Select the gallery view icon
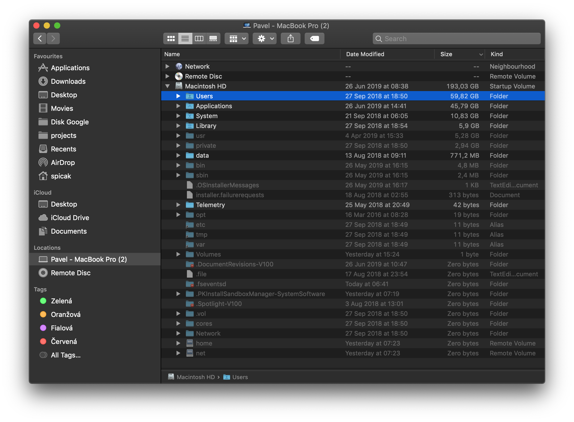Image resolution: width=574 pixels, height=422 pixels. point(213,38)
